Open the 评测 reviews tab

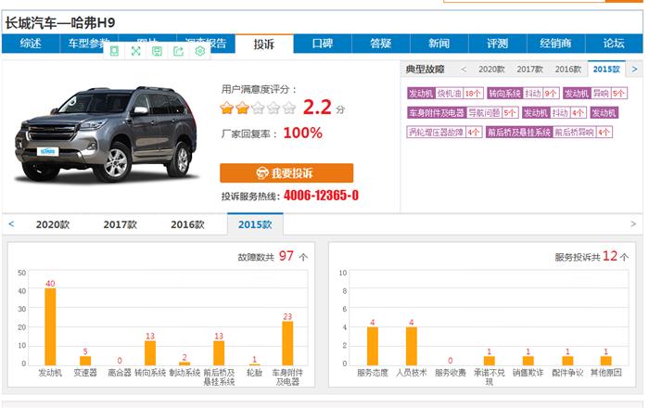pos(498,44)
